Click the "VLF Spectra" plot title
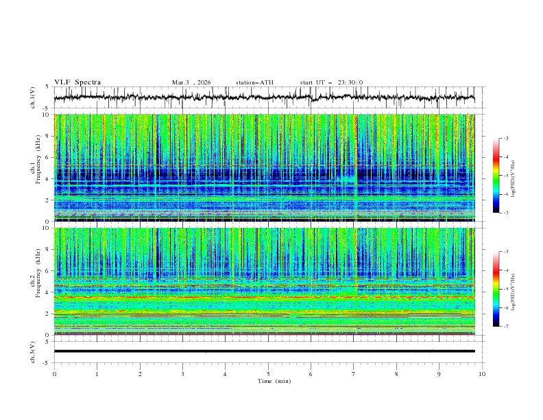543x420 pixels. 77,82
